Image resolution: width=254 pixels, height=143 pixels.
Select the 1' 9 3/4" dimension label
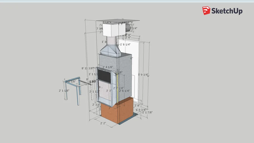coord(141,109)
